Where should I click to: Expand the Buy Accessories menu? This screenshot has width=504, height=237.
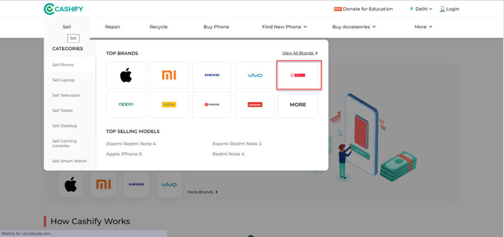(354, 27)
